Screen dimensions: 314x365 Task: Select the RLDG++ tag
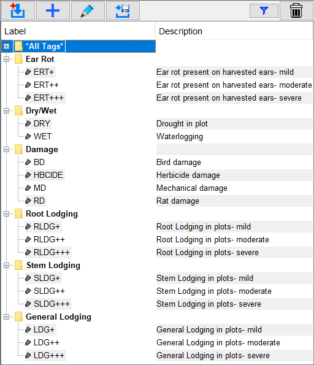tap(49, 239)
